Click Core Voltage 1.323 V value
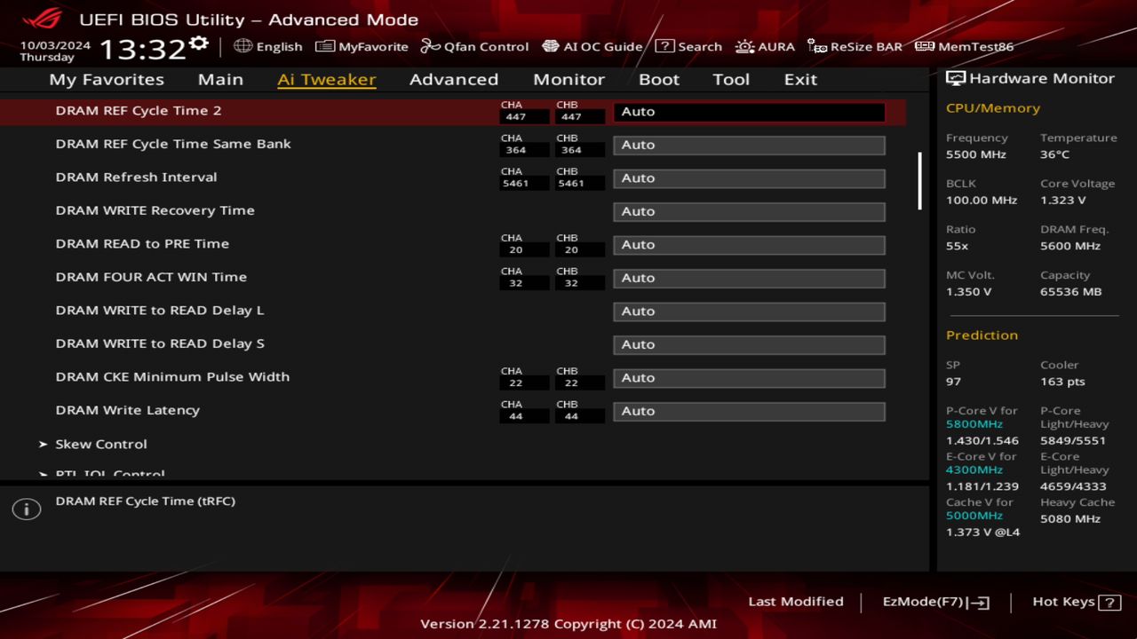The width and height of the screenshot is (1137, 639). [1062, 200]
